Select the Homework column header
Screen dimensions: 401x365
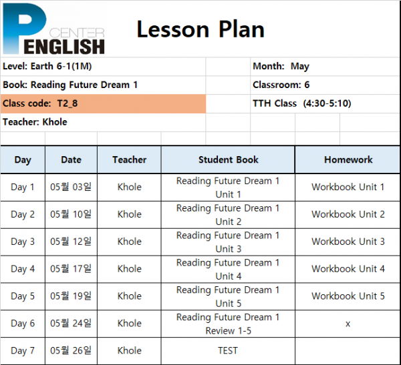348,159
